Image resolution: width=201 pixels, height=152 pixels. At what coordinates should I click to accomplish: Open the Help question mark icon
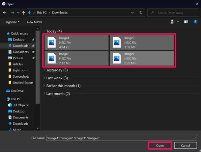[195, 22]
